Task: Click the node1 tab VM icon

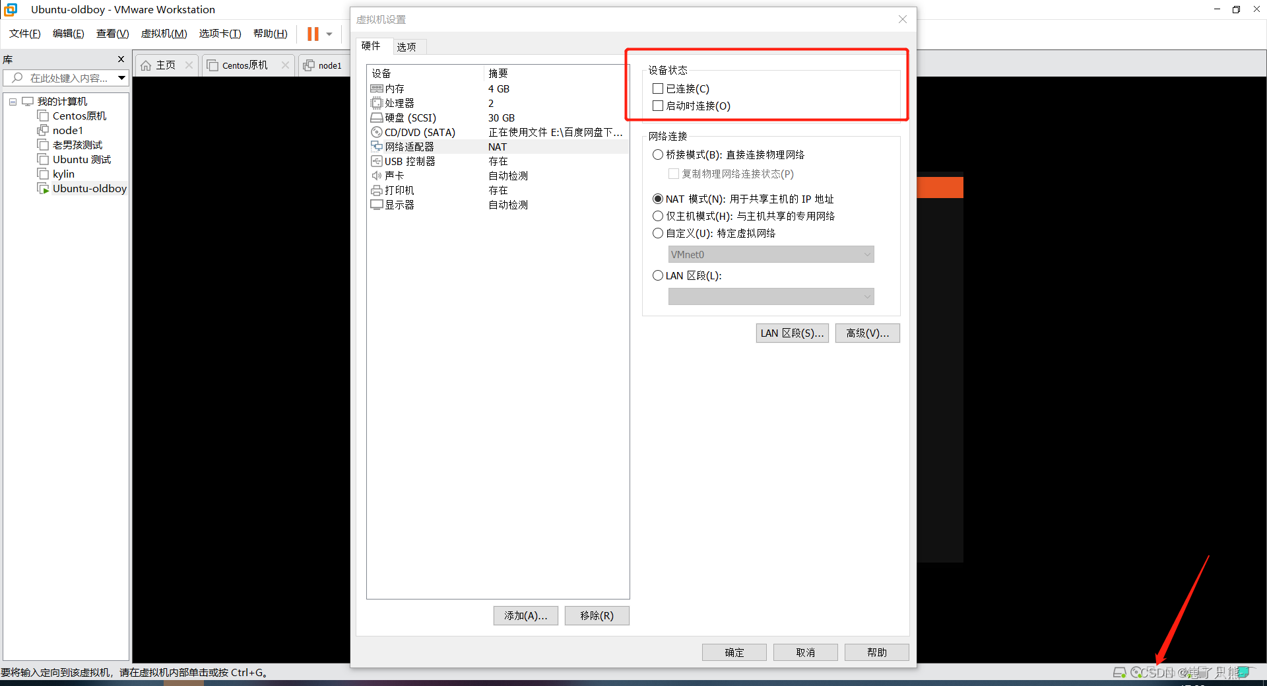Action: 309,65
